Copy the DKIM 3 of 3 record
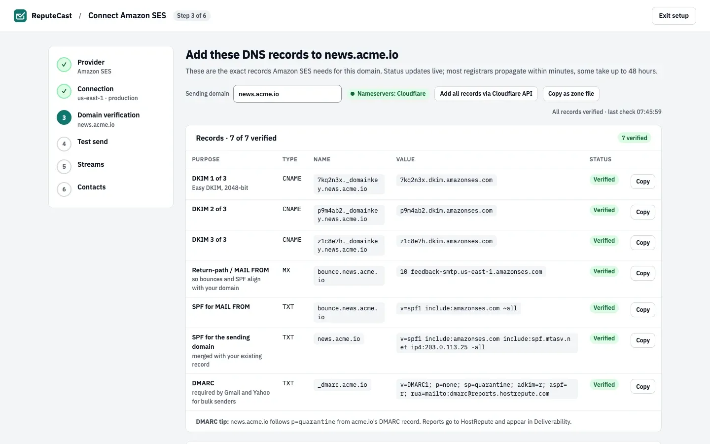 643,243
